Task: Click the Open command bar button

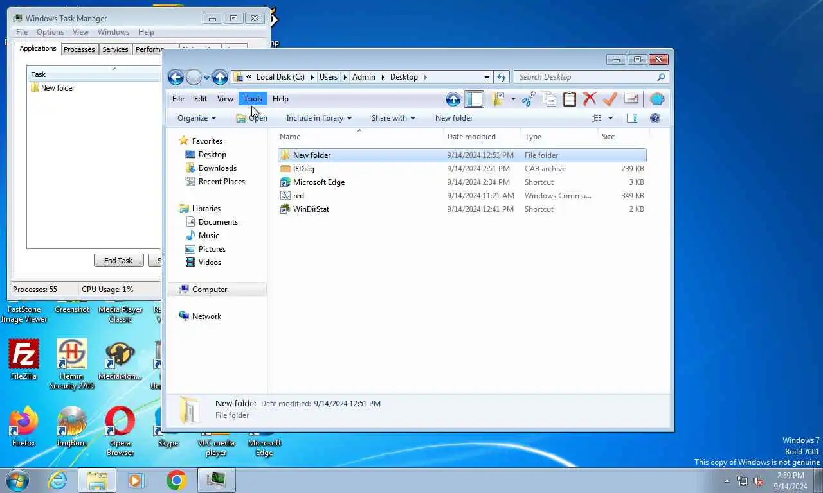Action: pos(251,118)
